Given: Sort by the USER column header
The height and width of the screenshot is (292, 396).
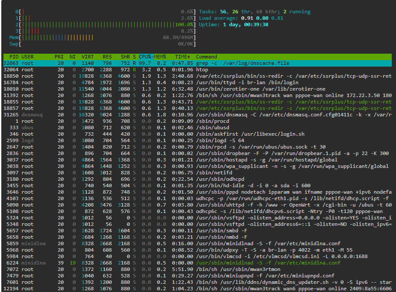Looking at the screenshot, I should coord(28,57).
